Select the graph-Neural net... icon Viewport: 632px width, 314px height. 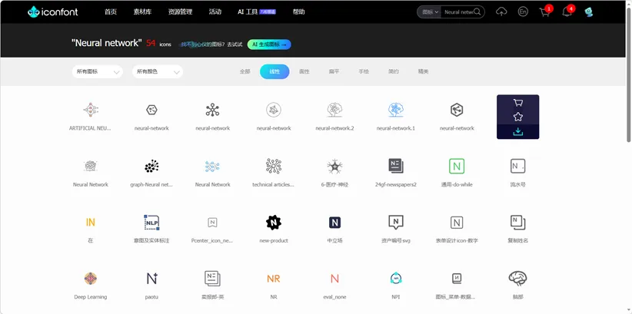[151, 166]
